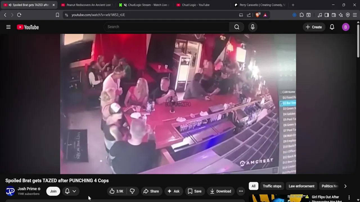The height and width of the screenshot is (202, 360).
Task: Open the Leo AI sparkle icon
Action: click(341, 15)
